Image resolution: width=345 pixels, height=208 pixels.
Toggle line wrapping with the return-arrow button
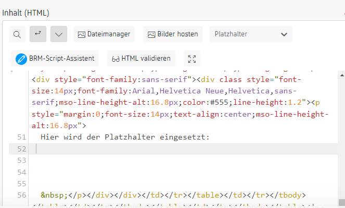tap(37, 34)
